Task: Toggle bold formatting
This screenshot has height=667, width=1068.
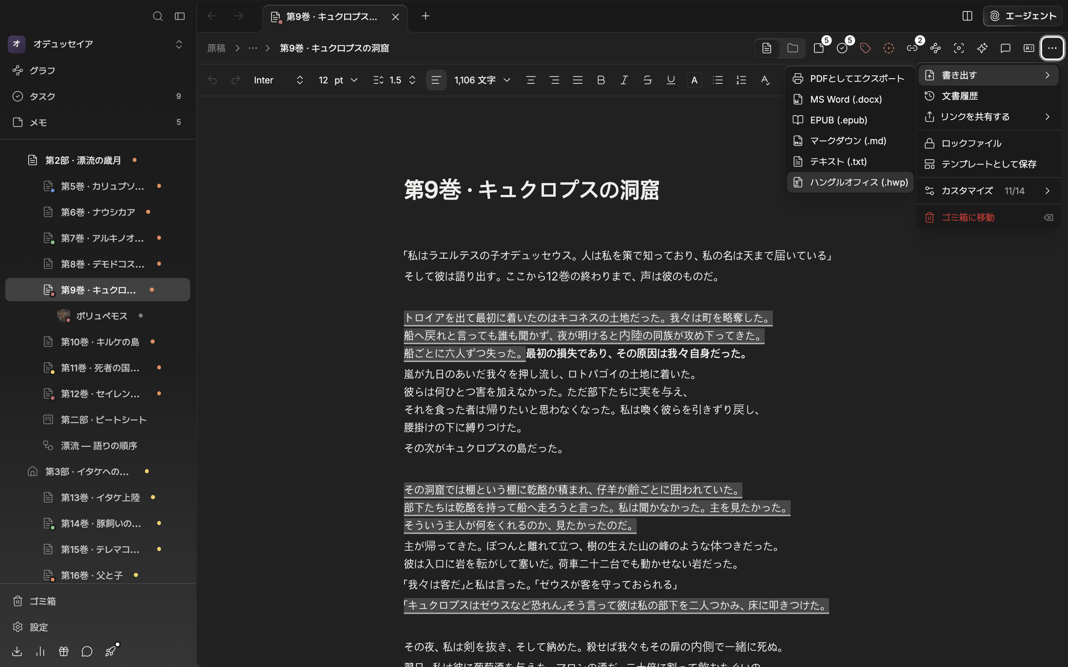Action: pos(601,80)
